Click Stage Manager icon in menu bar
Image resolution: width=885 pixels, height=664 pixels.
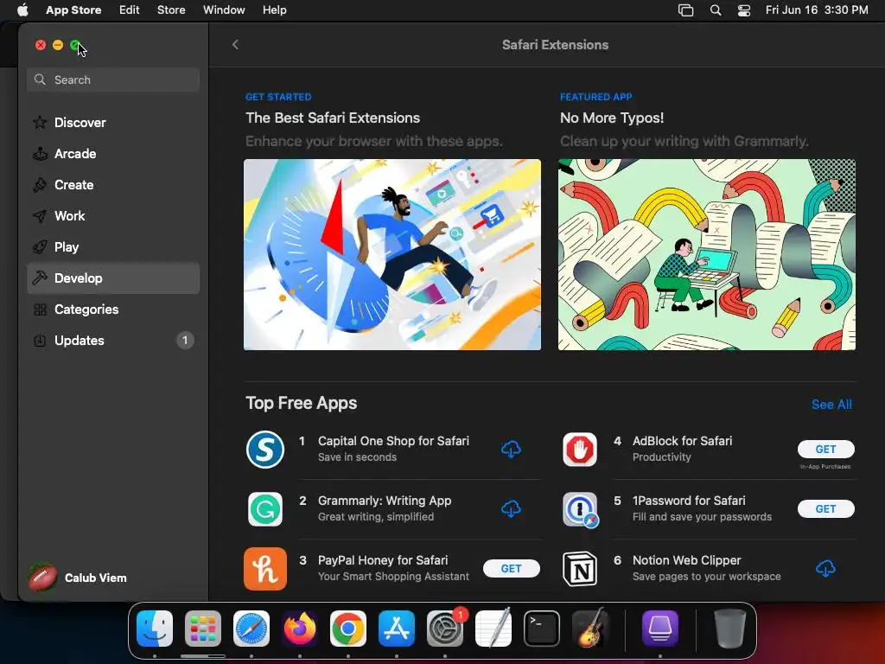tap(685, 10)
